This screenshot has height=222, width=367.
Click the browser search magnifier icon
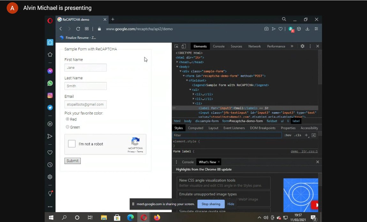click(x=284, y=19)
